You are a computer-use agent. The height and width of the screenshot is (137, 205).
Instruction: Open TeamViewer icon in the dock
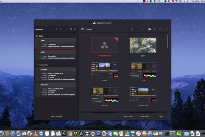click(x=41, y=134)
